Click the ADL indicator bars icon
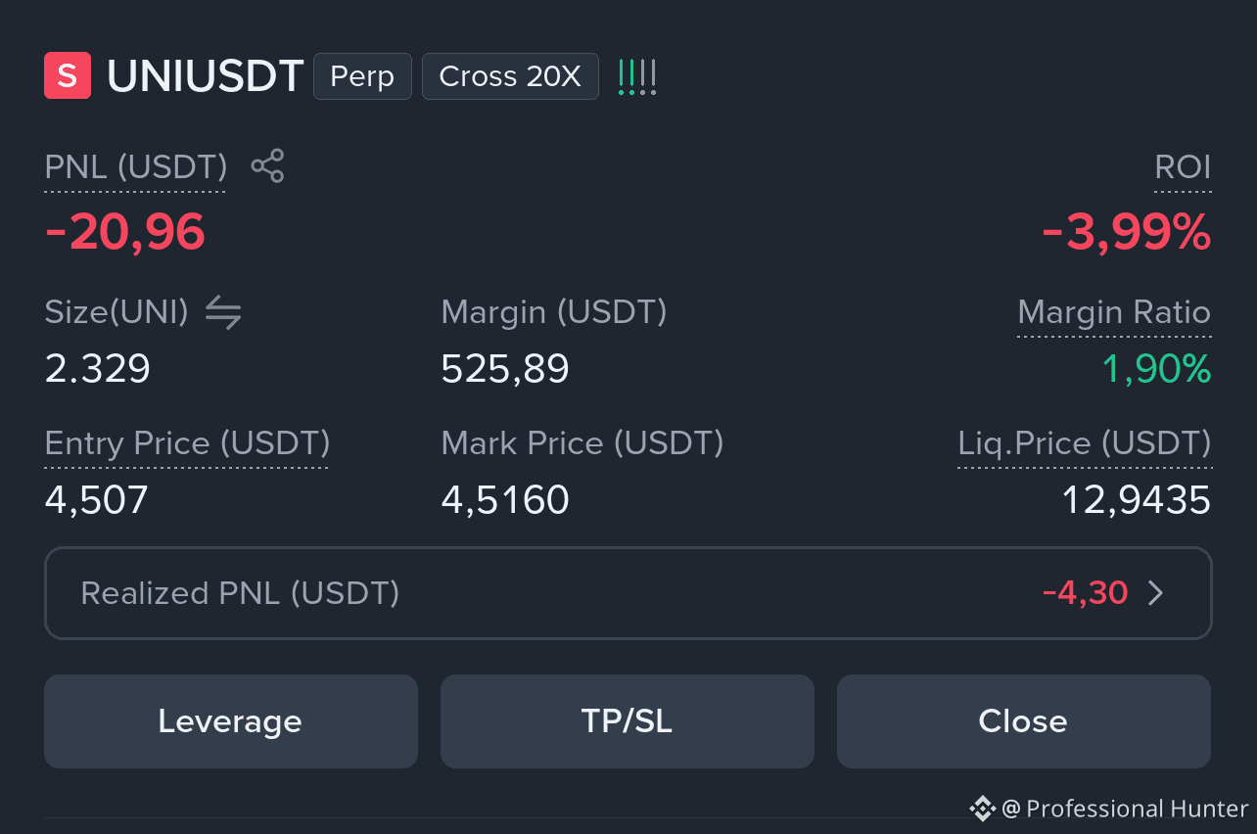Image resolution: width=1257 pixels, height=834 pixels. pyautogui.click(x=637, y=76)
